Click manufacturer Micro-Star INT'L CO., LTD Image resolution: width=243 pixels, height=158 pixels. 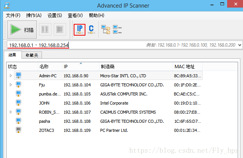[123, 76]
